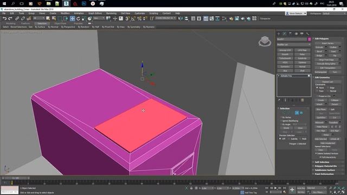The width and height of the screenshot is (347, 195).
Task: Open Workspaces dropdown in title bar
Action: 334,14
